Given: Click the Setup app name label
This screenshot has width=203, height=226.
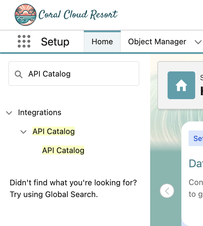Looking at the screenshot, I should click(x=55, y=42).
